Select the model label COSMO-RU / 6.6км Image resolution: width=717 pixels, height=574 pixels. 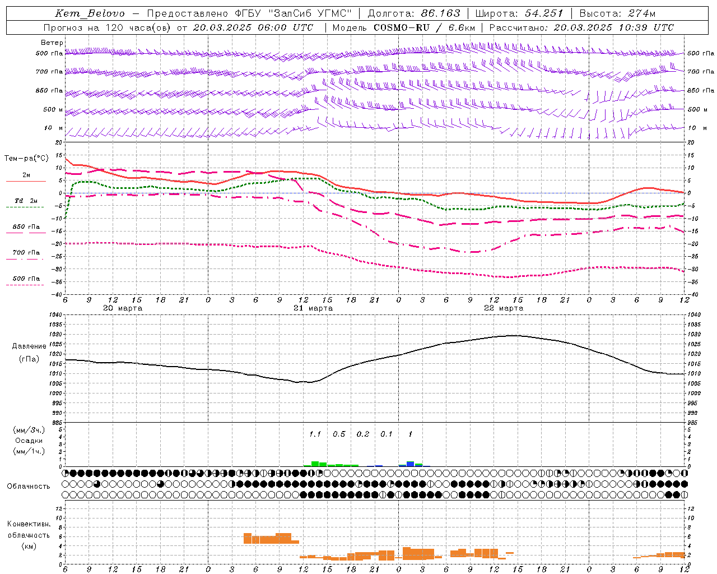tap(424, 27)
